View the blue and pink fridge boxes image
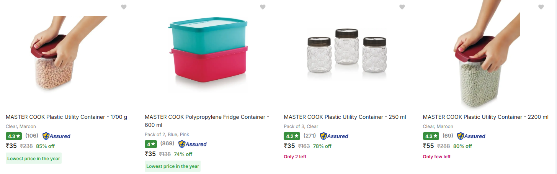The height and width of the screenshot is (174, 557). 208,54
